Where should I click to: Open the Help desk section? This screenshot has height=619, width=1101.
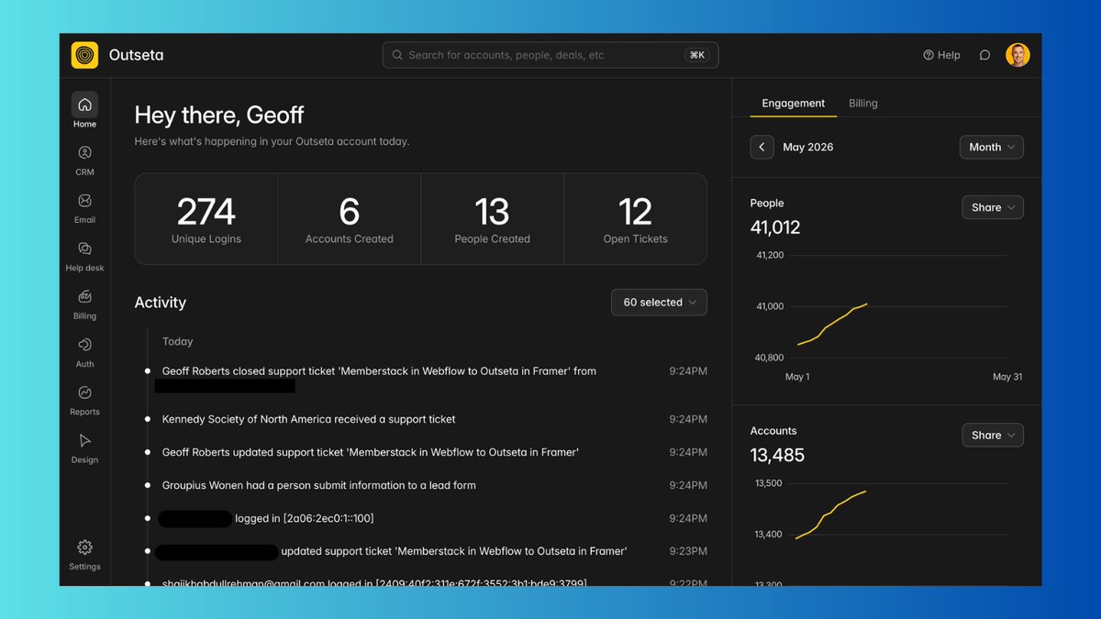(x=84, y=255)
